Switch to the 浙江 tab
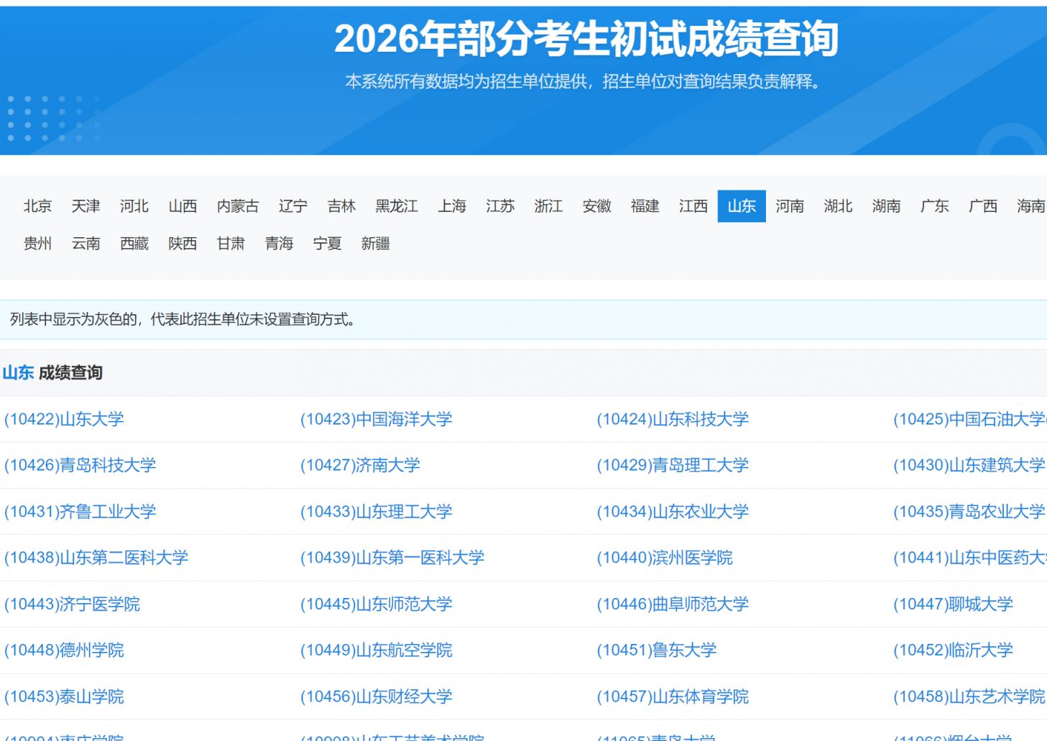The image size is (1047, 741). [548, 206]
